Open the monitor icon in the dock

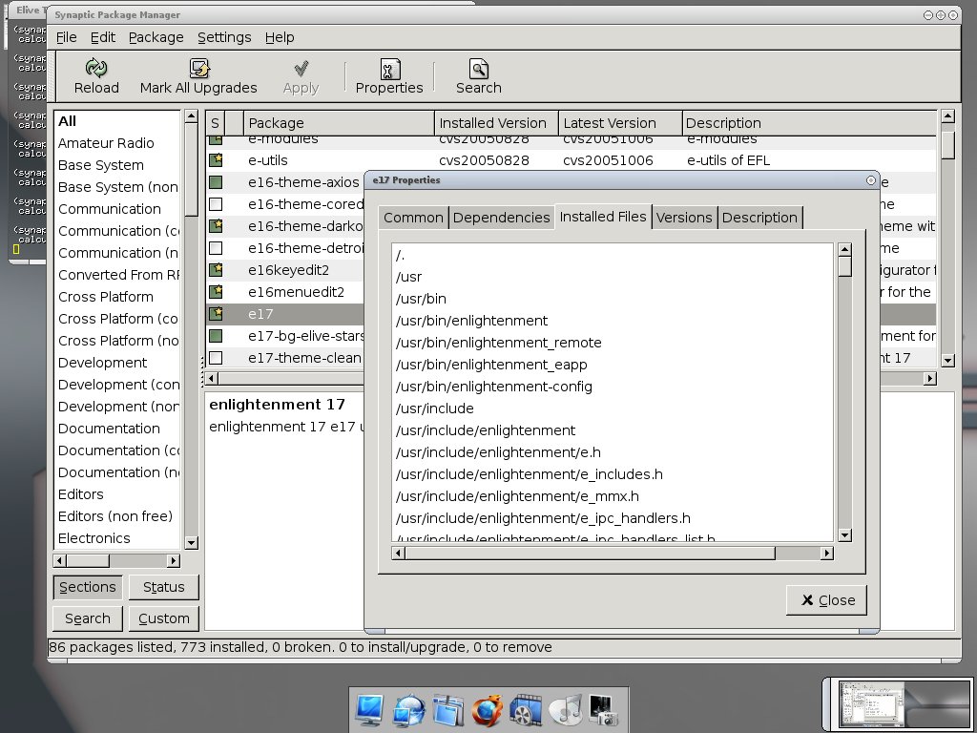[x=370, y=710]
